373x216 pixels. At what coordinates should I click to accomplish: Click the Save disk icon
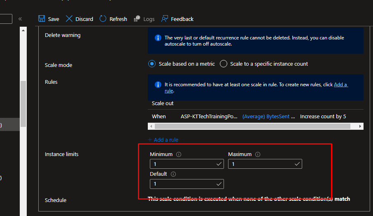pos(42,19)
